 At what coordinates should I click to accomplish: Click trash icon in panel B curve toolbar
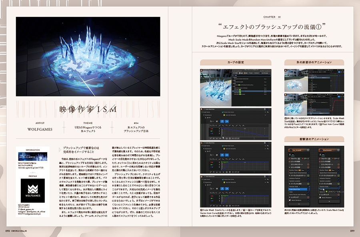230,139
